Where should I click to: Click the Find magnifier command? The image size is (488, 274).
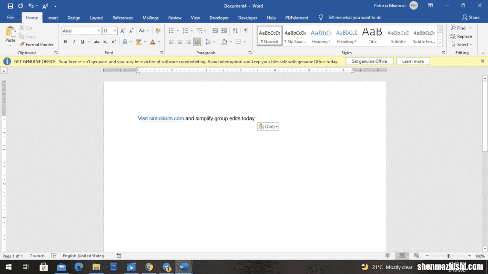458,28
